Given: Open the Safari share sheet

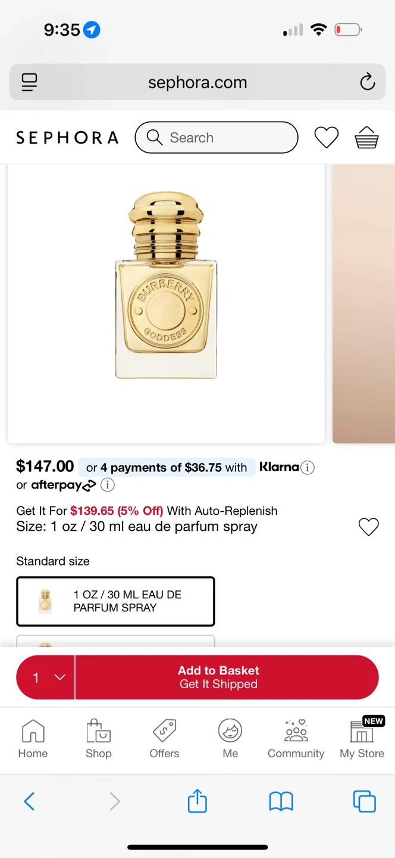Looking at the screenshot, I should (197, 801).
